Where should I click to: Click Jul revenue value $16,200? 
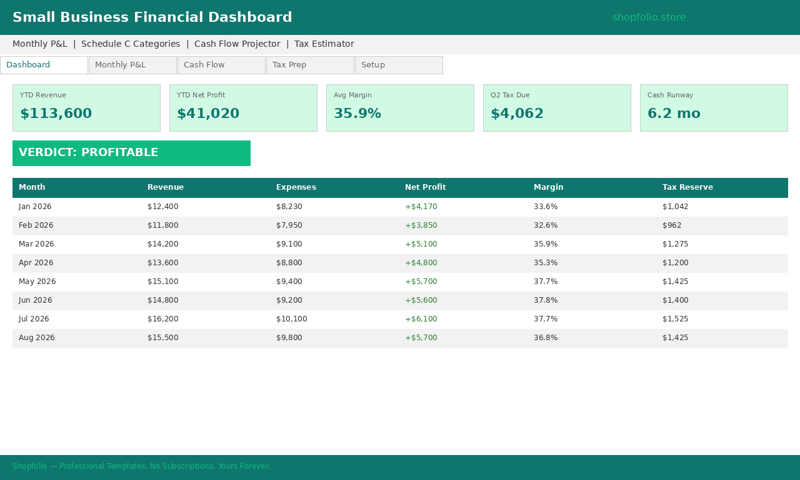163,319
